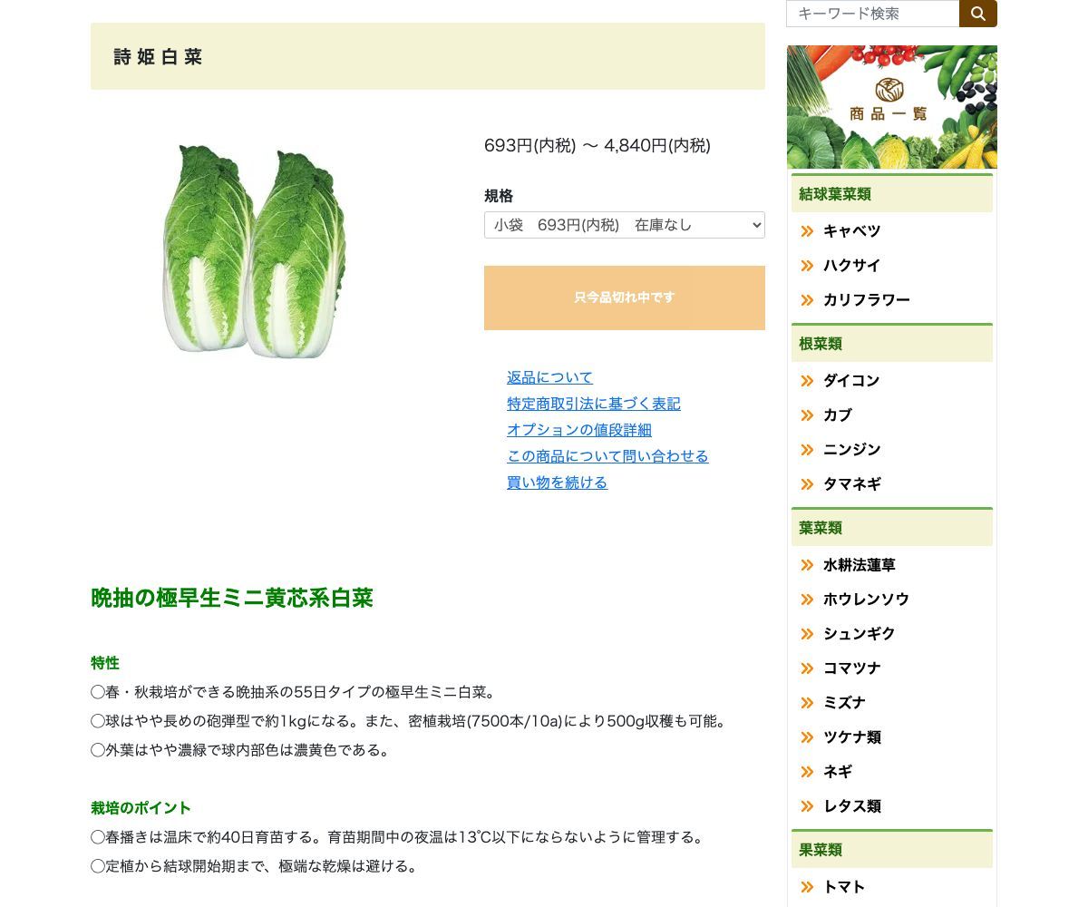The image size is (1088, 907).
Task: Select 小袋 693円 in the size selector
Action: 624,225
